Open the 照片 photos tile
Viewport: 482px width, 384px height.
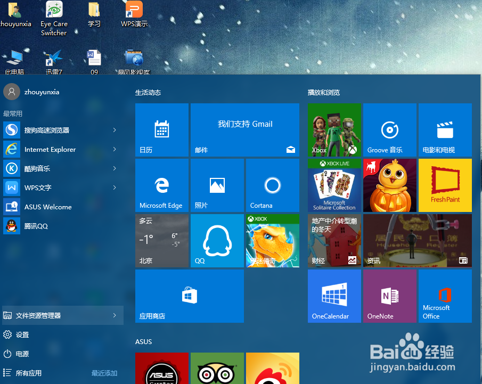(217, 185)
